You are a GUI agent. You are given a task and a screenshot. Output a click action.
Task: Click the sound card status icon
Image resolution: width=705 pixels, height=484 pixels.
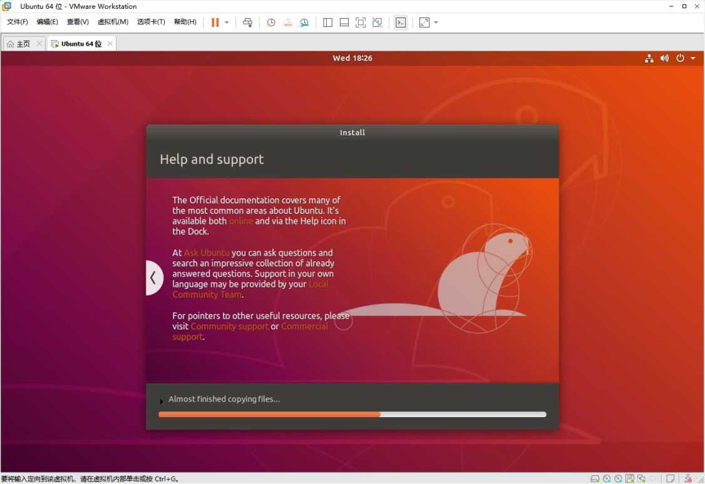pos(653,478)
